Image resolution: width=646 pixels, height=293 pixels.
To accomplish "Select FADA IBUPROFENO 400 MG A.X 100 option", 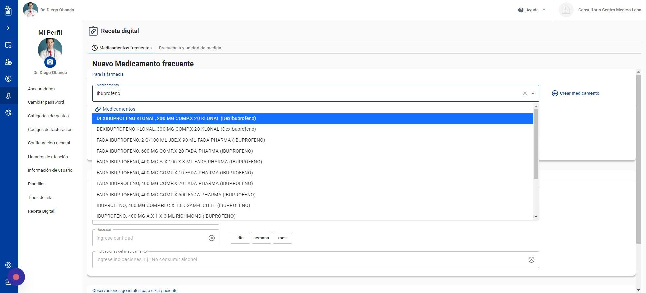I will coord(312,162).
